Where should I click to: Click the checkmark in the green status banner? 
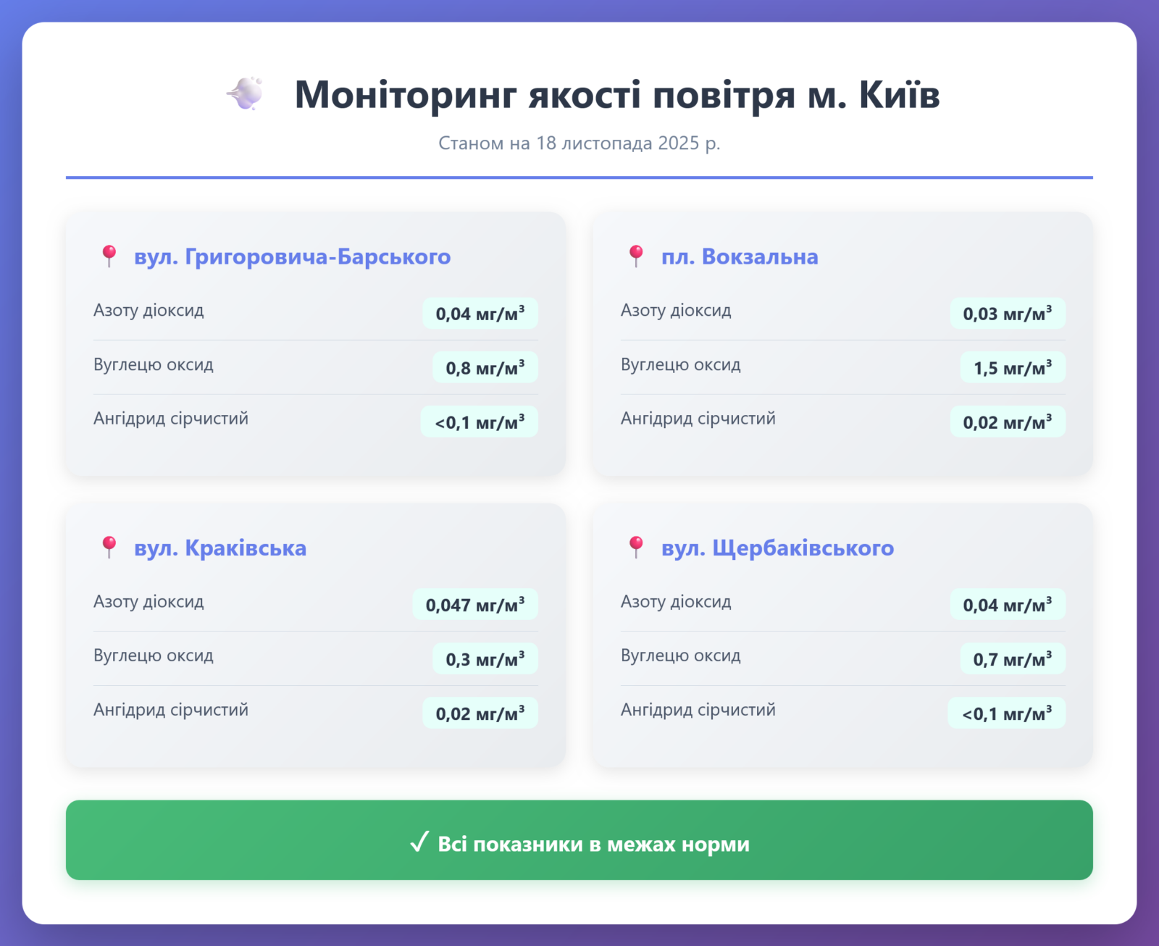point(419,842)
